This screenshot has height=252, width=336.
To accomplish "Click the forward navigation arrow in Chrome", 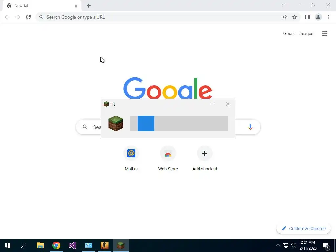I will 18,17.
